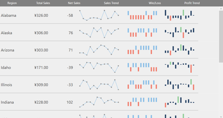This screenshot has width=223, height=118.
Task: Click Arizona's profit trend bar chart
Action: tap(180, 50)
